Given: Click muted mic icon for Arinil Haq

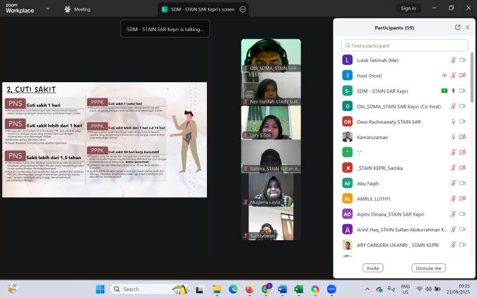Looking at the screenshot, I should pos(453,229).
